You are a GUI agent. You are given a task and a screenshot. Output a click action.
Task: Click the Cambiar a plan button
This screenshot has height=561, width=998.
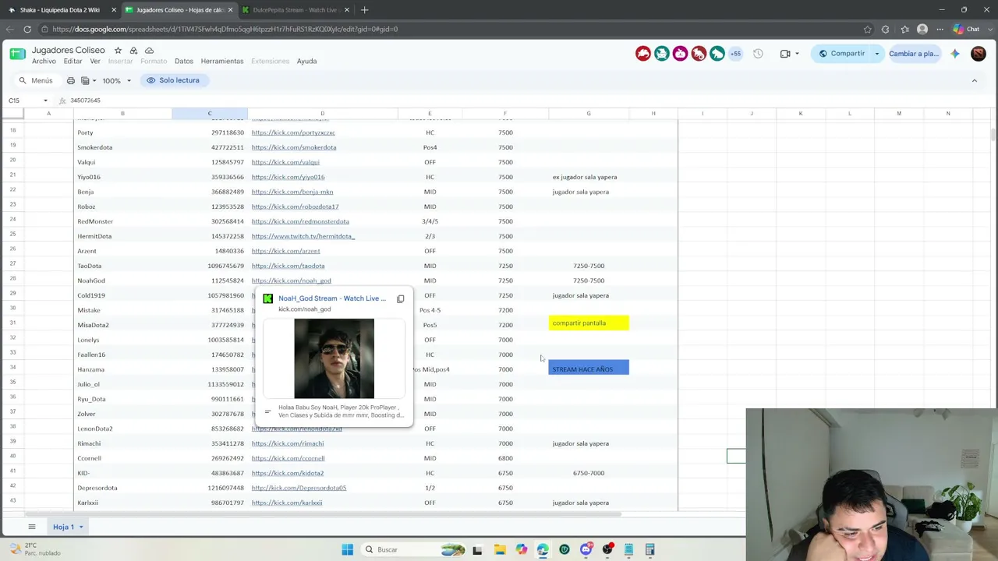point(914,54)
